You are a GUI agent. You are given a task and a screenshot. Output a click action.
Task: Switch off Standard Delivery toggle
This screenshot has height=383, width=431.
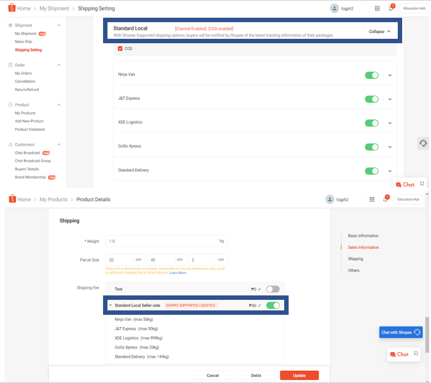tap(372, 171)
